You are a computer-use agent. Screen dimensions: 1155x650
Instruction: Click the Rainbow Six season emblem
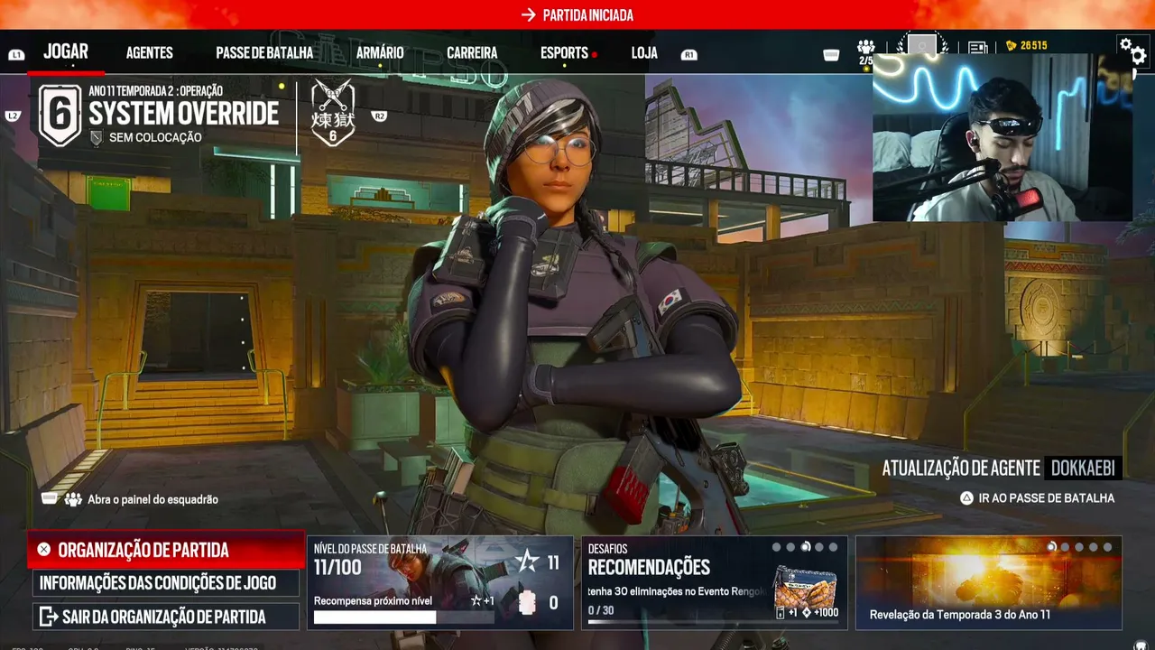(60, 115)
